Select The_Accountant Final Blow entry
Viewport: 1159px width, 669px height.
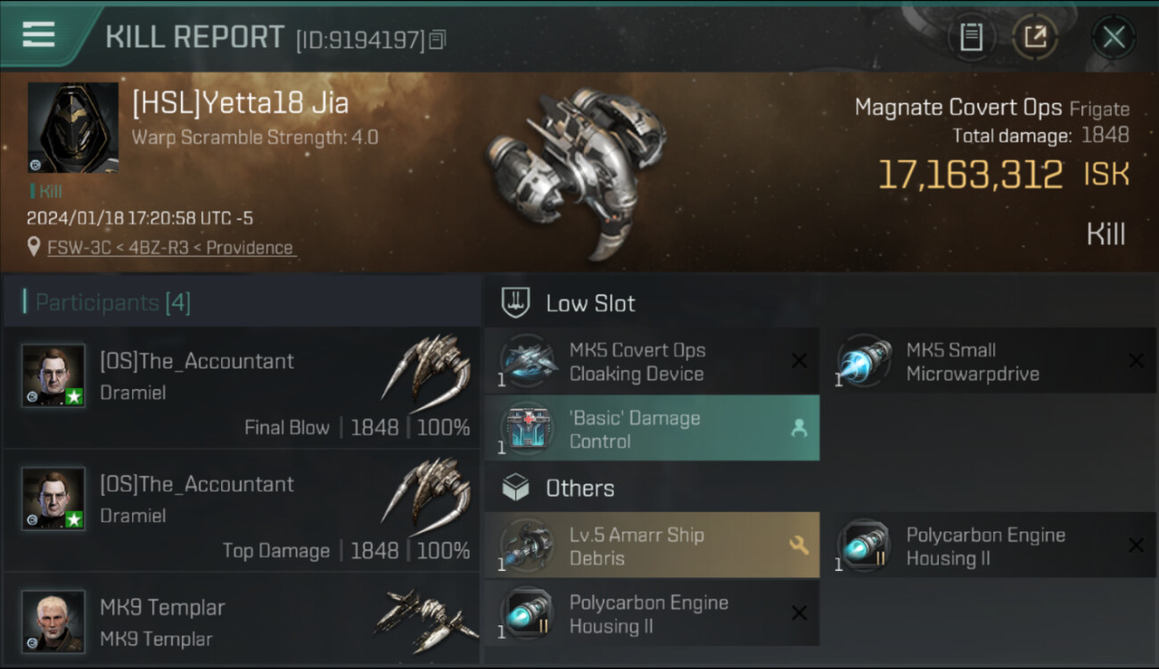242,388
